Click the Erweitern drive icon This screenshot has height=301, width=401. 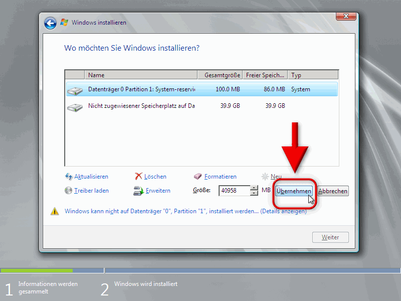click(139, 191)
